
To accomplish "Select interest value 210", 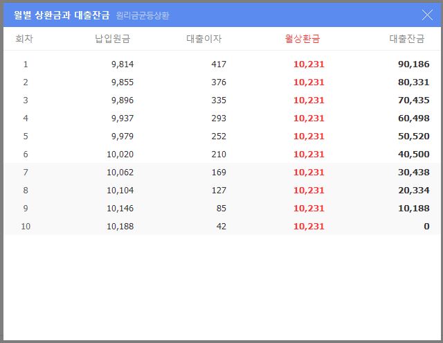I will click(219, 155).
